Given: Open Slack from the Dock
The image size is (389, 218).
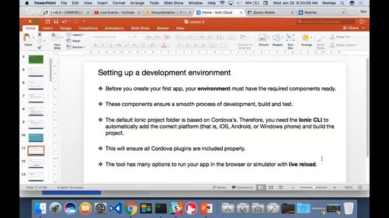Looking at the screenshot, I should (x=176, y=208).
